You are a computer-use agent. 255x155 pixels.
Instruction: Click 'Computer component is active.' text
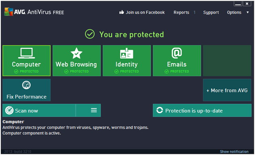[32, 133]
